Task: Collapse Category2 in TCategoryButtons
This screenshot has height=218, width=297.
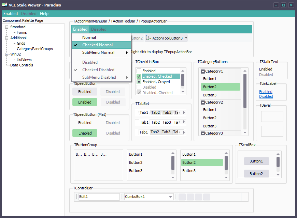Action: click(x=203, y=103)
